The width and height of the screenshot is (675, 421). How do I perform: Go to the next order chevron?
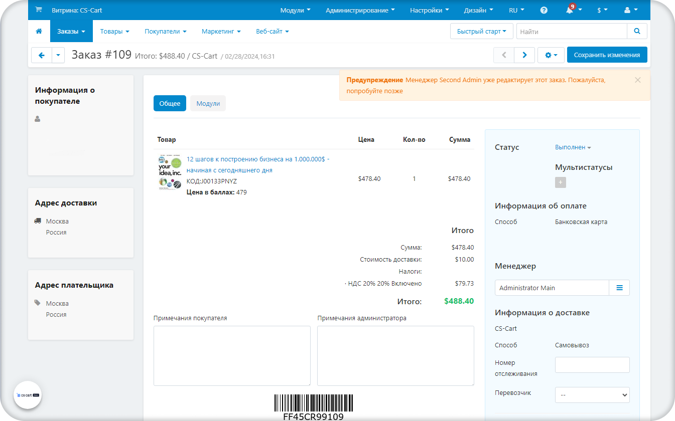(524, 55)
